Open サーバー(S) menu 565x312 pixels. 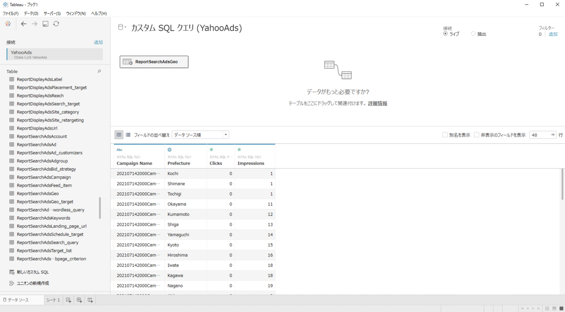[52, 13]
